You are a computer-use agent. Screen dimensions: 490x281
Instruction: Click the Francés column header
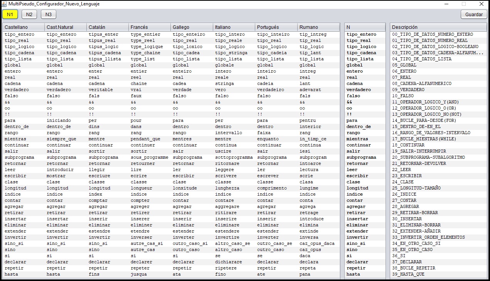pyautogui.click(x=150, y=27)
